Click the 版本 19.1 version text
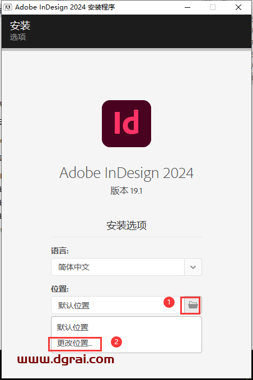This screenshot has height=380, width=253. click(127, 191)
